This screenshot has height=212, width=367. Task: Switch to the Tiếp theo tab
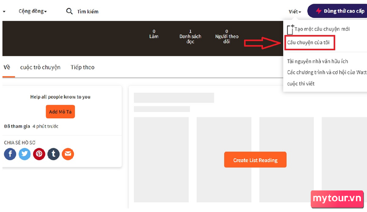pyautogui.click(x=83, y=68)
